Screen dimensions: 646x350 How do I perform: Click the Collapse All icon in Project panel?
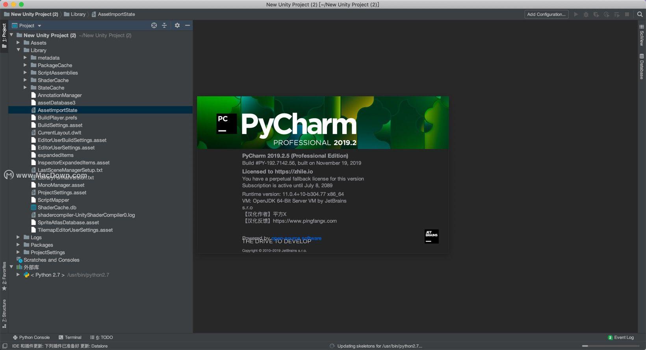pyautogui.click(x=164, y=25)
